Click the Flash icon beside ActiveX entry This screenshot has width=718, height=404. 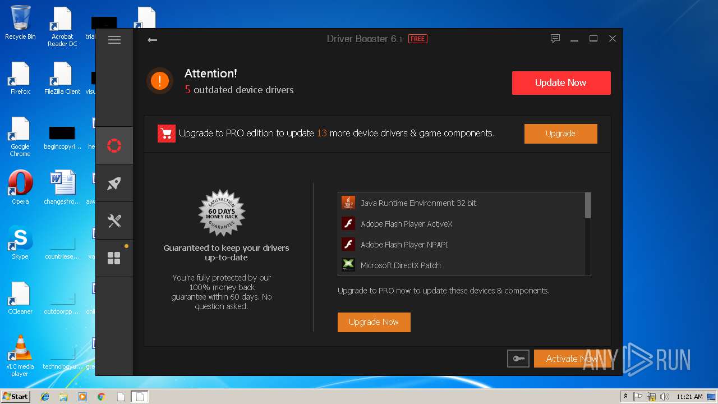point(348,223)
